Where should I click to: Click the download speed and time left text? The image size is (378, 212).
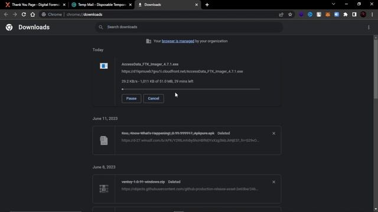[158, 81]
